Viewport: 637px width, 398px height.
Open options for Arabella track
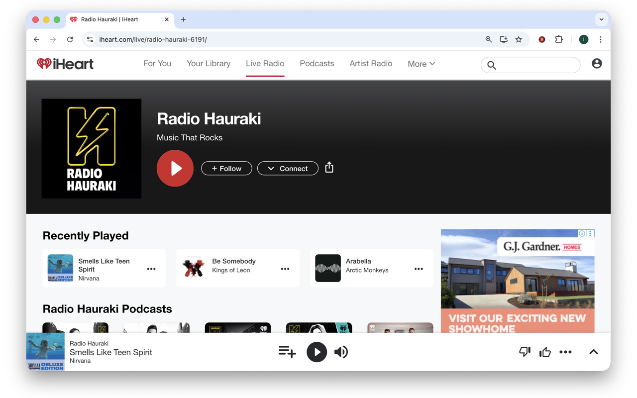(419, 269)
